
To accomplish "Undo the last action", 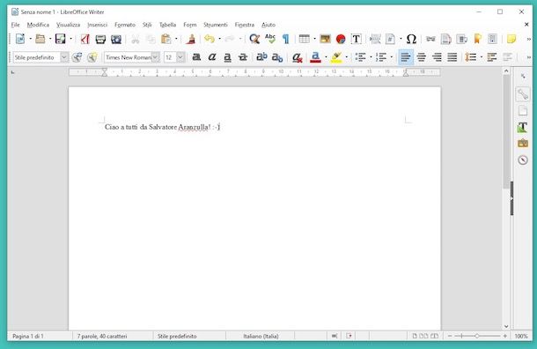I will [210, 39].
